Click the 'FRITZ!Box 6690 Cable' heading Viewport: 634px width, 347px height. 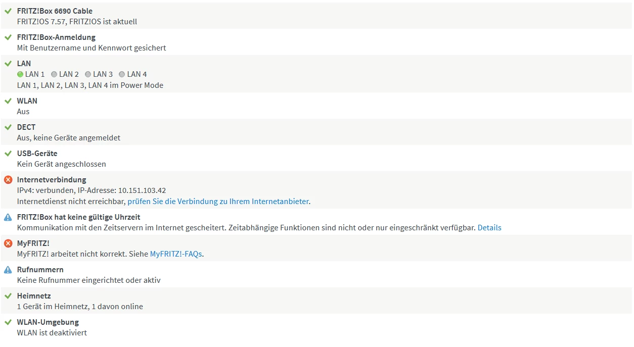tap(55, 11)
